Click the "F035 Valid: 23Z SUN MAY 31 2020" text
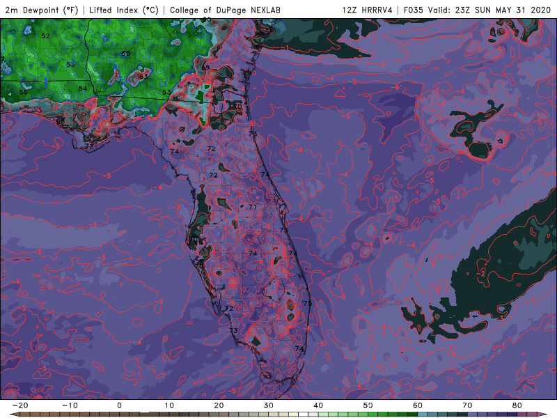Image resolution: width=557 pixels, height=418 pixels. [x=477, y=10]
